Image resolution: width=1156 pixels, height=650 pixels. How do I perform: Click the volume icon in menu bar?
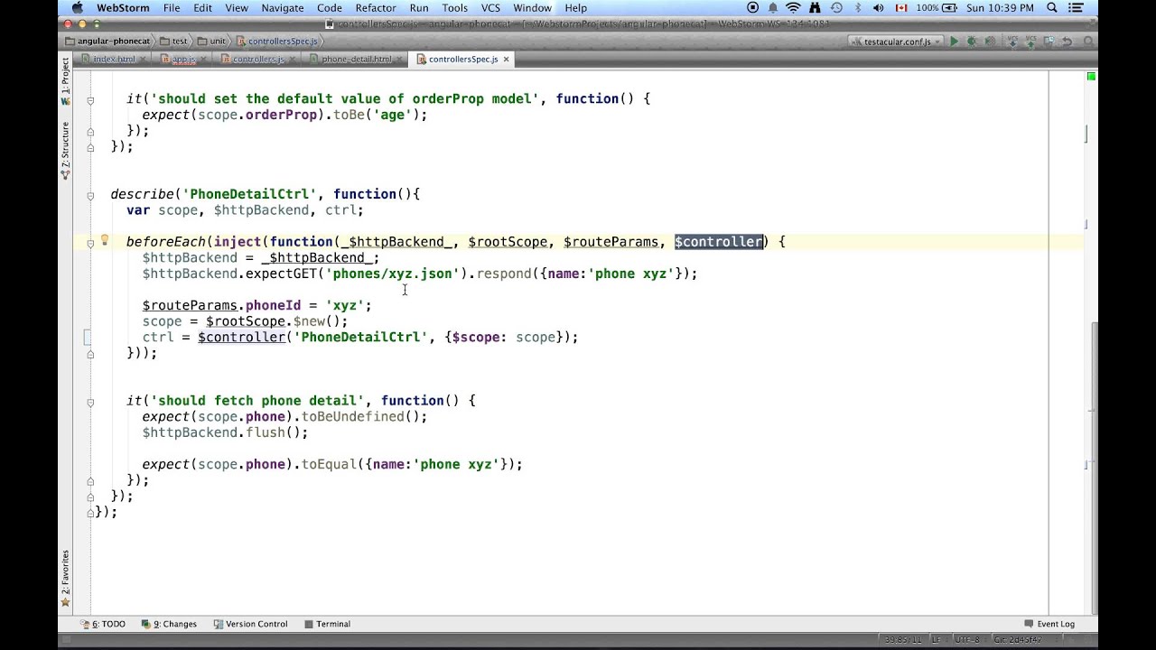coord(878,8)
